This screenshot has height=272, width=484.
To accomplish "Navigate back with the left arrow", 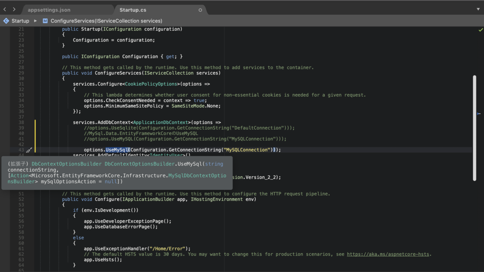I will click(x=5, y=9).
